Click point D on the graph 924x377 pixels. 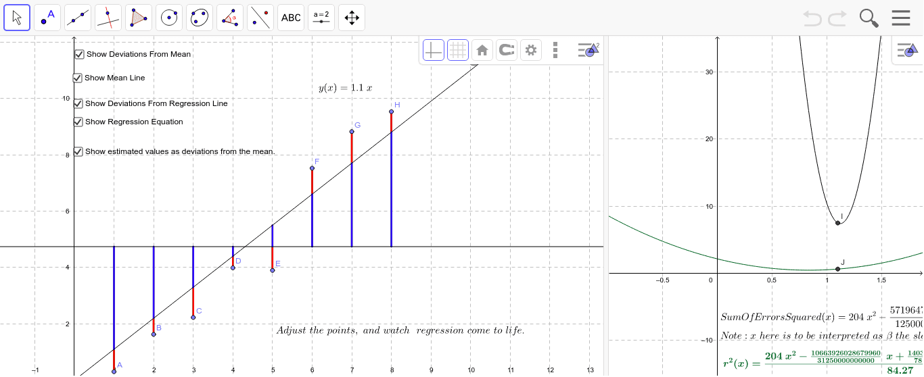233,268
